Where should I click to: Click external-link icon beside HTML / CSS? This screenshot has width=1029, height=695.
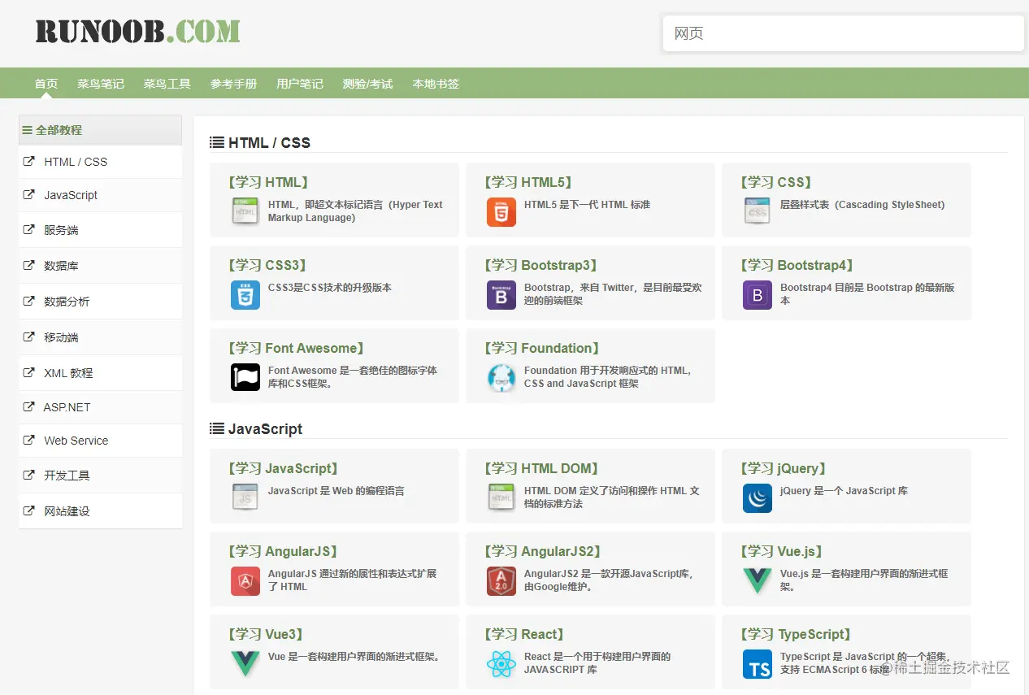[29, 161]
